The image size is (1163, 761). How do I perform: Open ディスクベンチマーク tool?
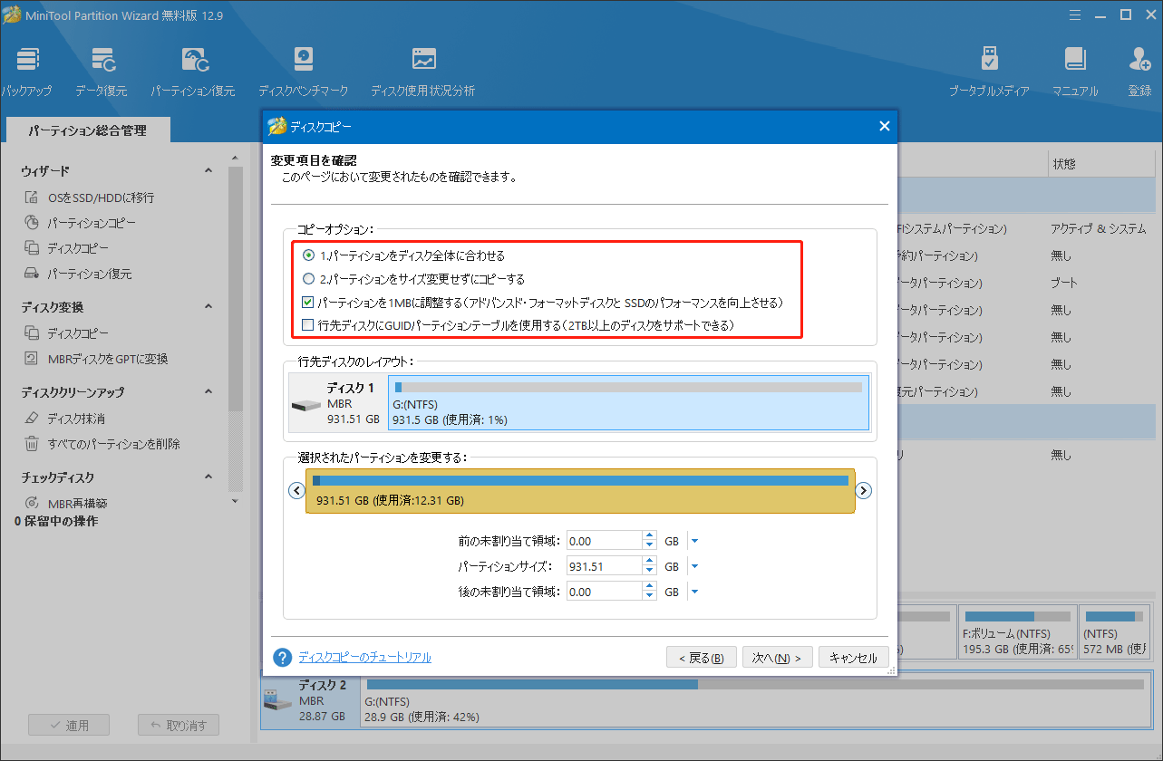tap(303, 72)
